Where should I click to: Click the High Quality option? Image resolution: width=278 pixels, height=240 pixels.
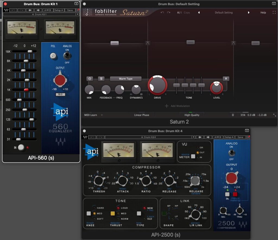(x=192, y=115)
